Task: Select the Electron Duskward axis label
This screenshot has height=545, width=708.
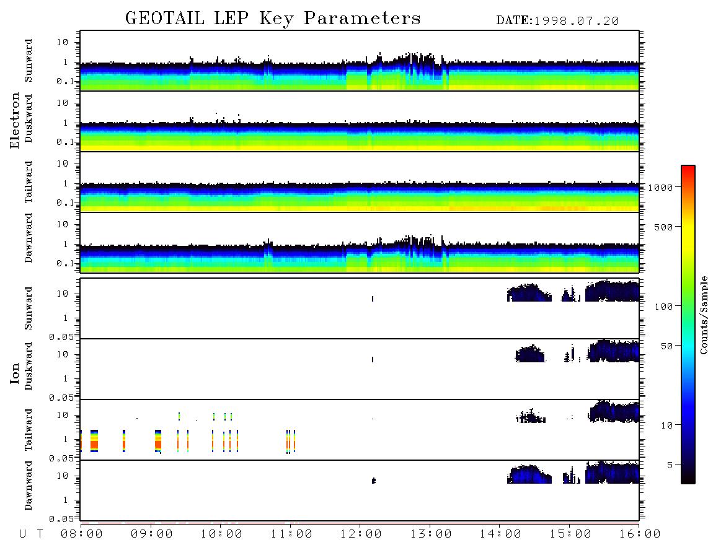Action: 29,118
